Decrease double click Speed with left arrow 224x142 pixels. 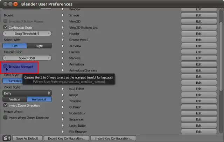(x=6, y=58)
